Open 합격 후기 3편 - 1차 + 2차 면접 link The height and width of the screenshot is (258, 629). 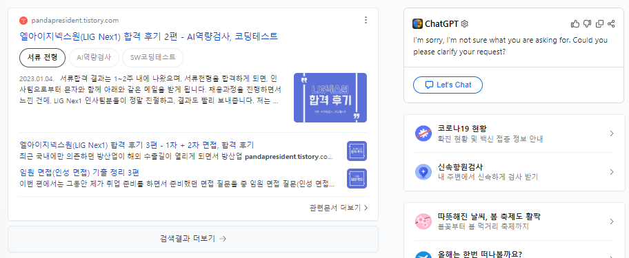tap(137, 144)
